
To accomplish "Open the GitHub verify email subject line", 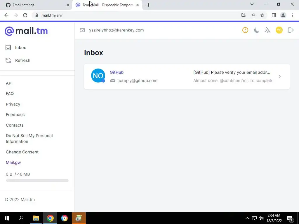I will coord(232,72).
